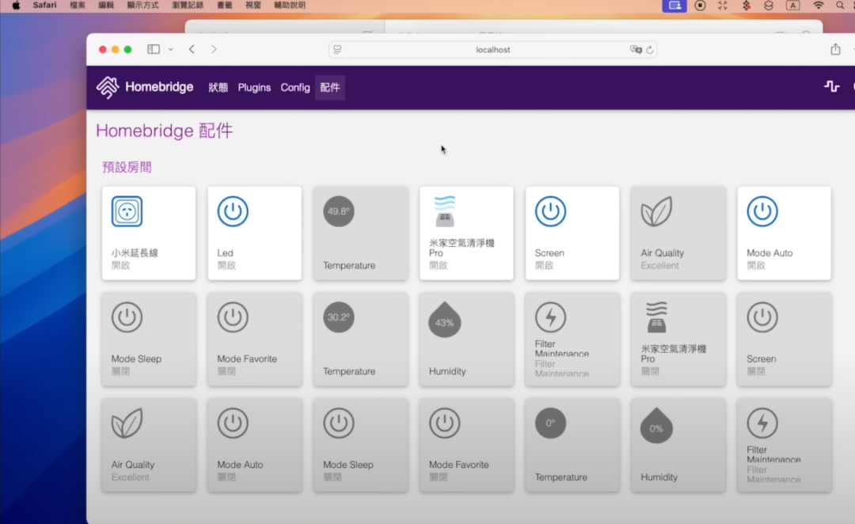
Task: Expand the sidebar button dropdown chevron
Action: click(171, 49)
